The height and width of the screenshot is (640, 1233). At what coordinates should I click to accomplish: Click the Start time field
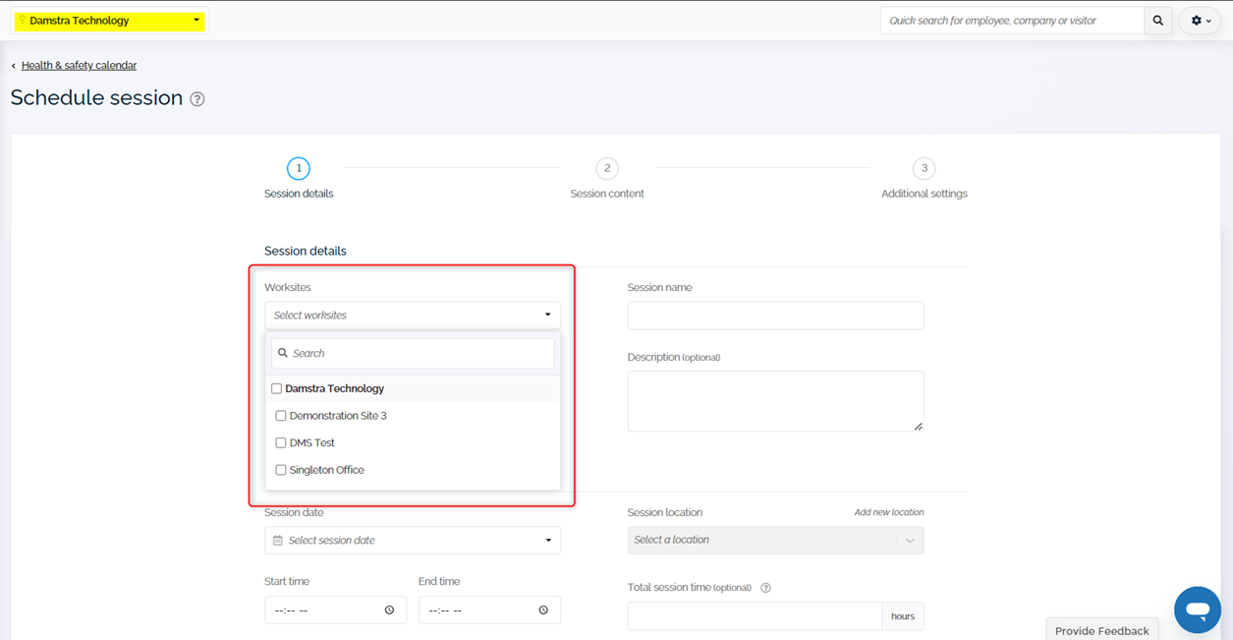(335, 611)
